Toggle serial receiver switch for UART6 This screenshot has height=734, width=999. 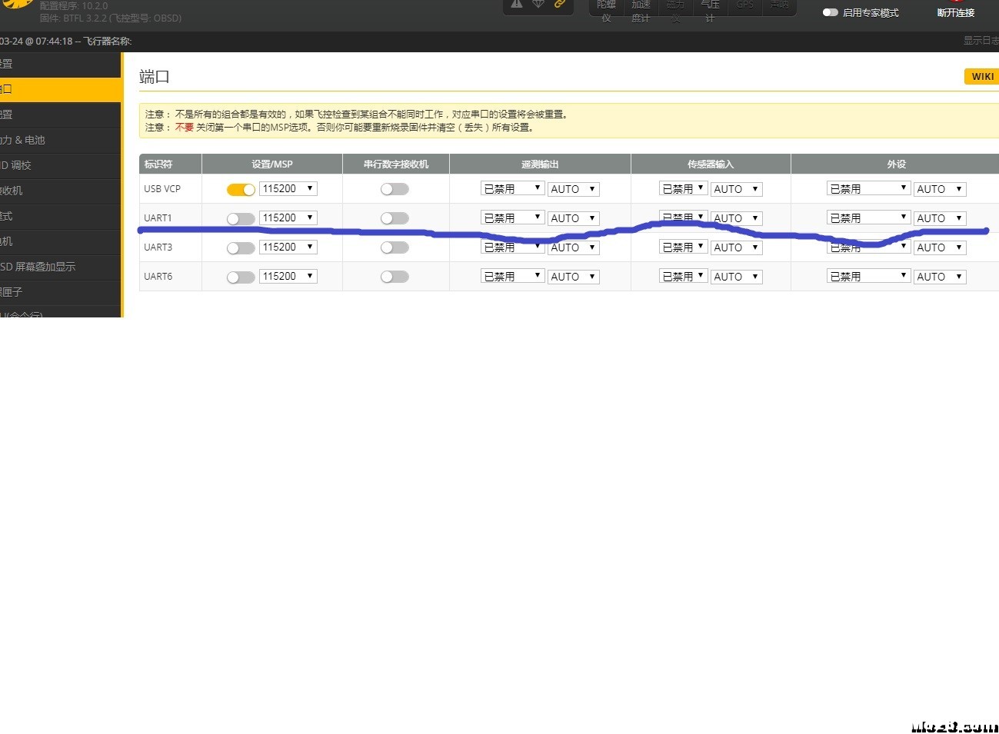pos(395,277)
